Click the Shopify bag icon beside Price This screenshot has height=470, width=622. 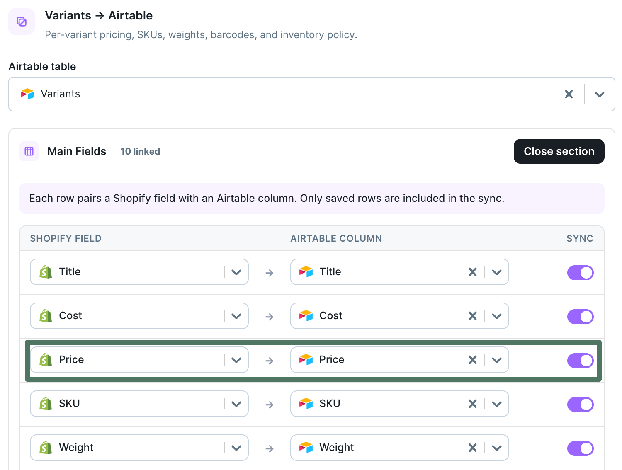point(46,360)
